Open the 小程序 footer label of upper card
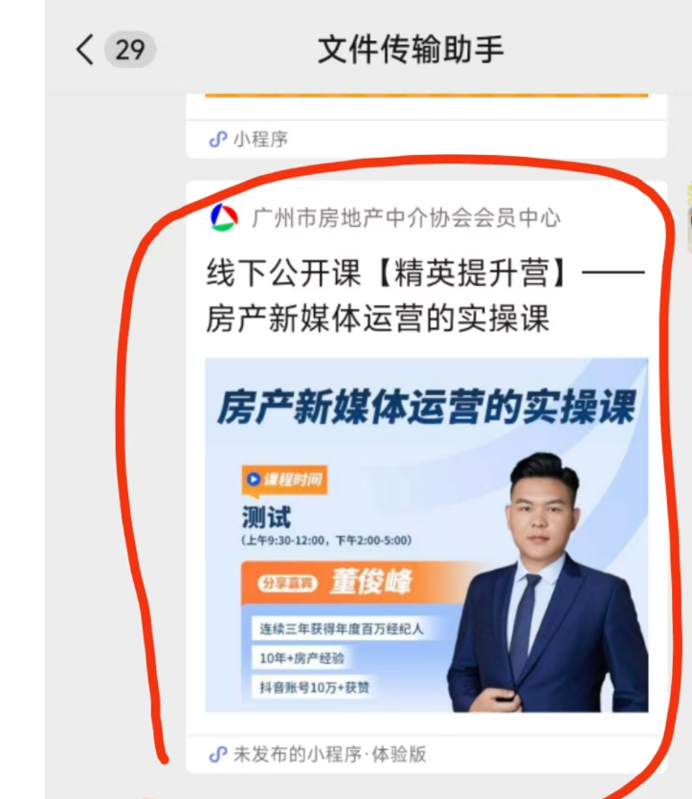Screen dimensions: 692x799 (x=260, y=139)
